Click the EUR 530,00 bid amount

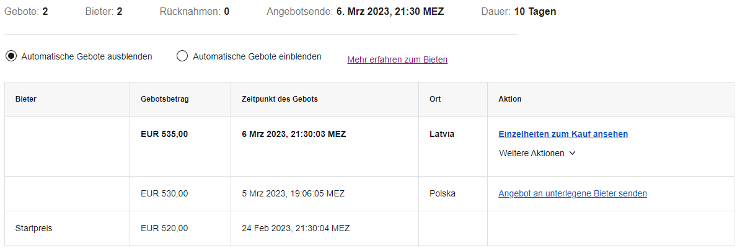tap(164, 193)
